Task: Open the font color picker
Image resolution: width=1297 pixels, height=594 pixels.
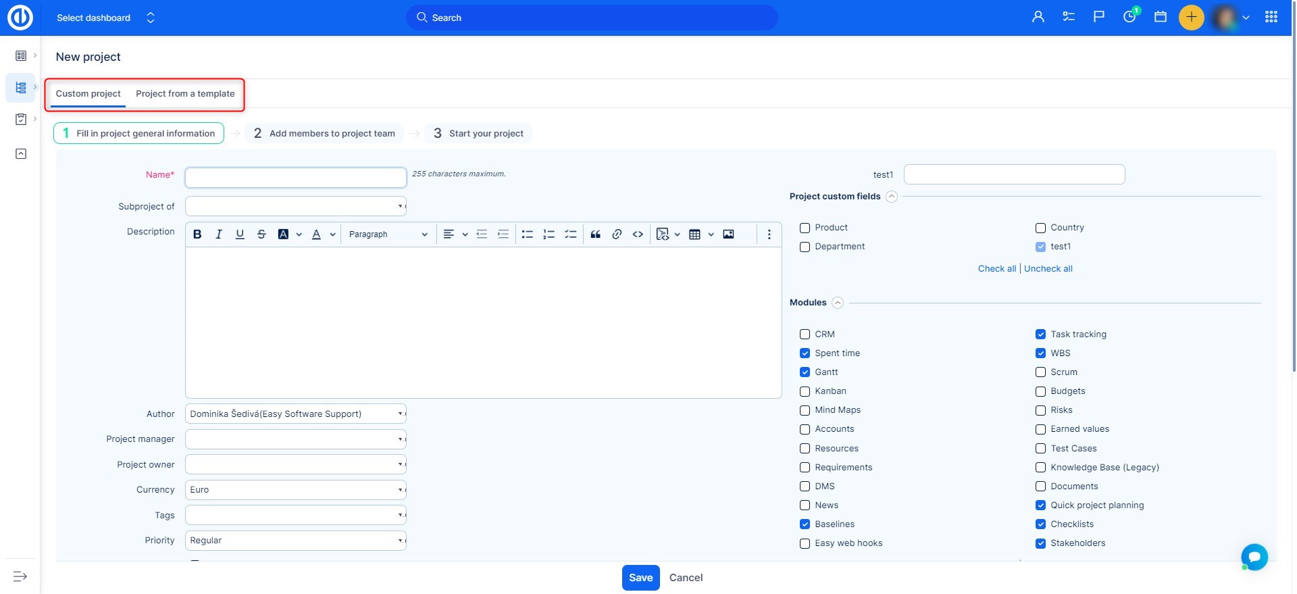Action: (x=316, y=234)
